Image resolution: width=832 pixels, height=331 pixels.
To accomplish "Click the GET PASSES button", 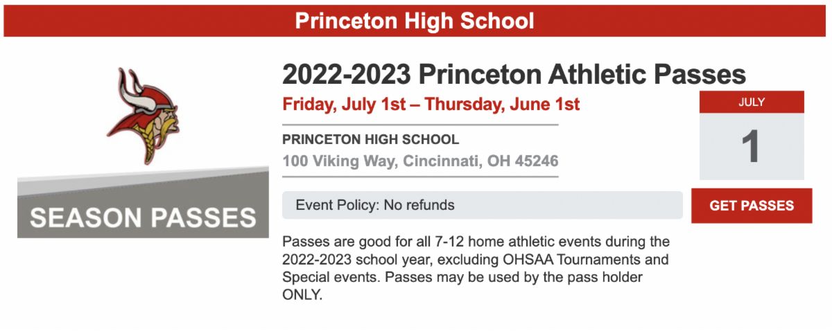I will (752, 206).
